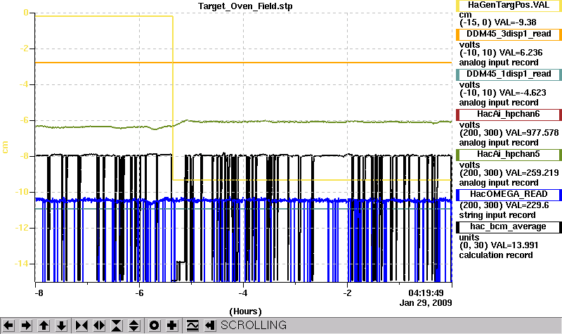Viewport: 562px width, 334px height.
Task: Click the -8 tick label on time axis
Action: (39, 293)
